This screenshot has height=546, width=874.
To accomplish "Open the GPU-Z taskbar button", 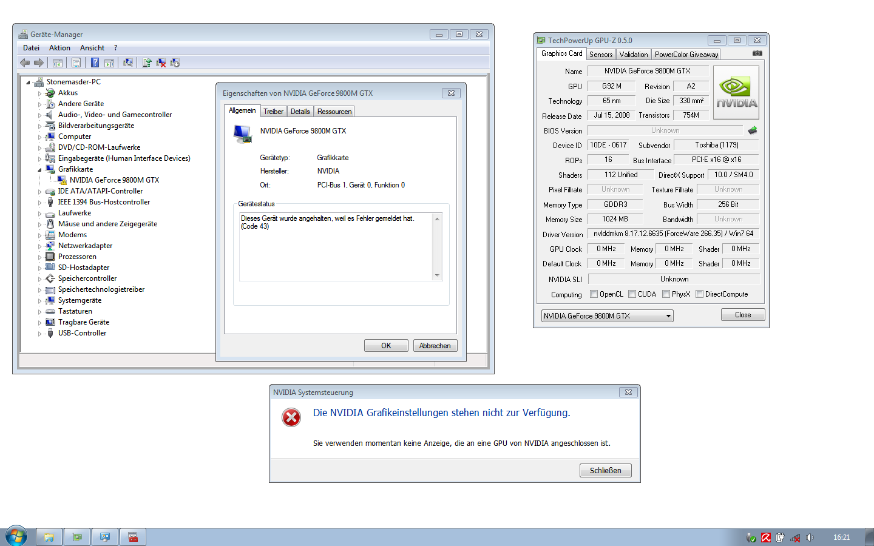I will 77,537.
